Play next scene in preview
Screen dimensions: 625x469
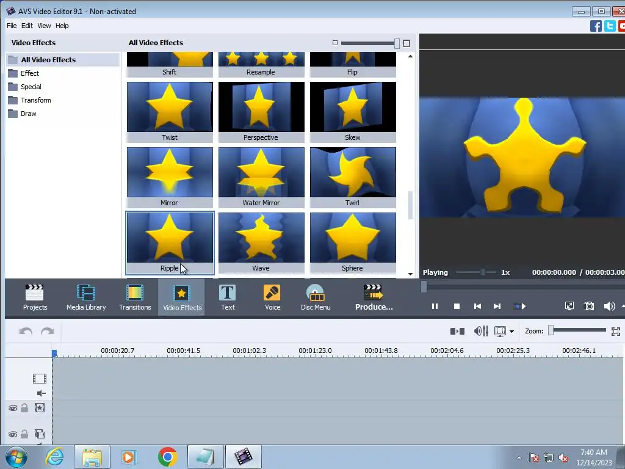click(520, 307)
